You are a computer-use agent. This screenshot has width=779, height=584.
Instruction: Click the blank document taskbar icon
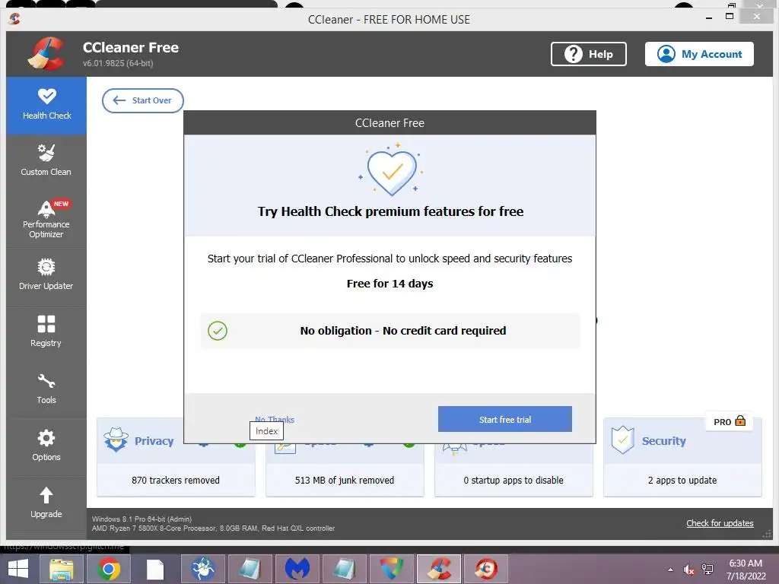pyautogui.click(x=155, y=570)
